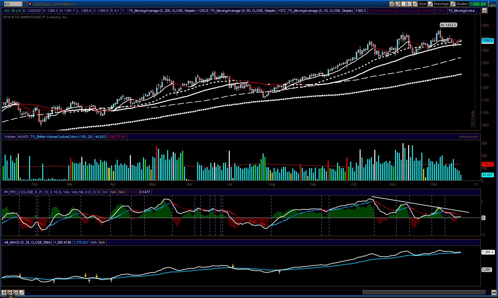Click the D timeframe button
This screenshot has height=298, width=498.
click(407, 4)
